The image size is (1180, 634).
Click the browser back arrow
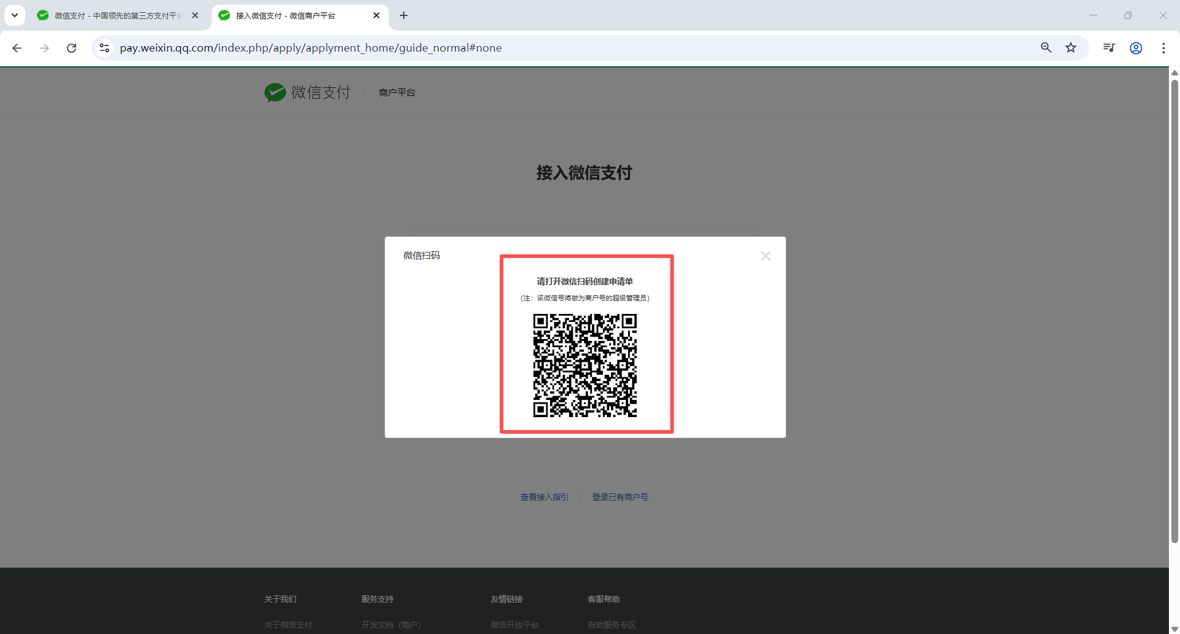[17, 48]
